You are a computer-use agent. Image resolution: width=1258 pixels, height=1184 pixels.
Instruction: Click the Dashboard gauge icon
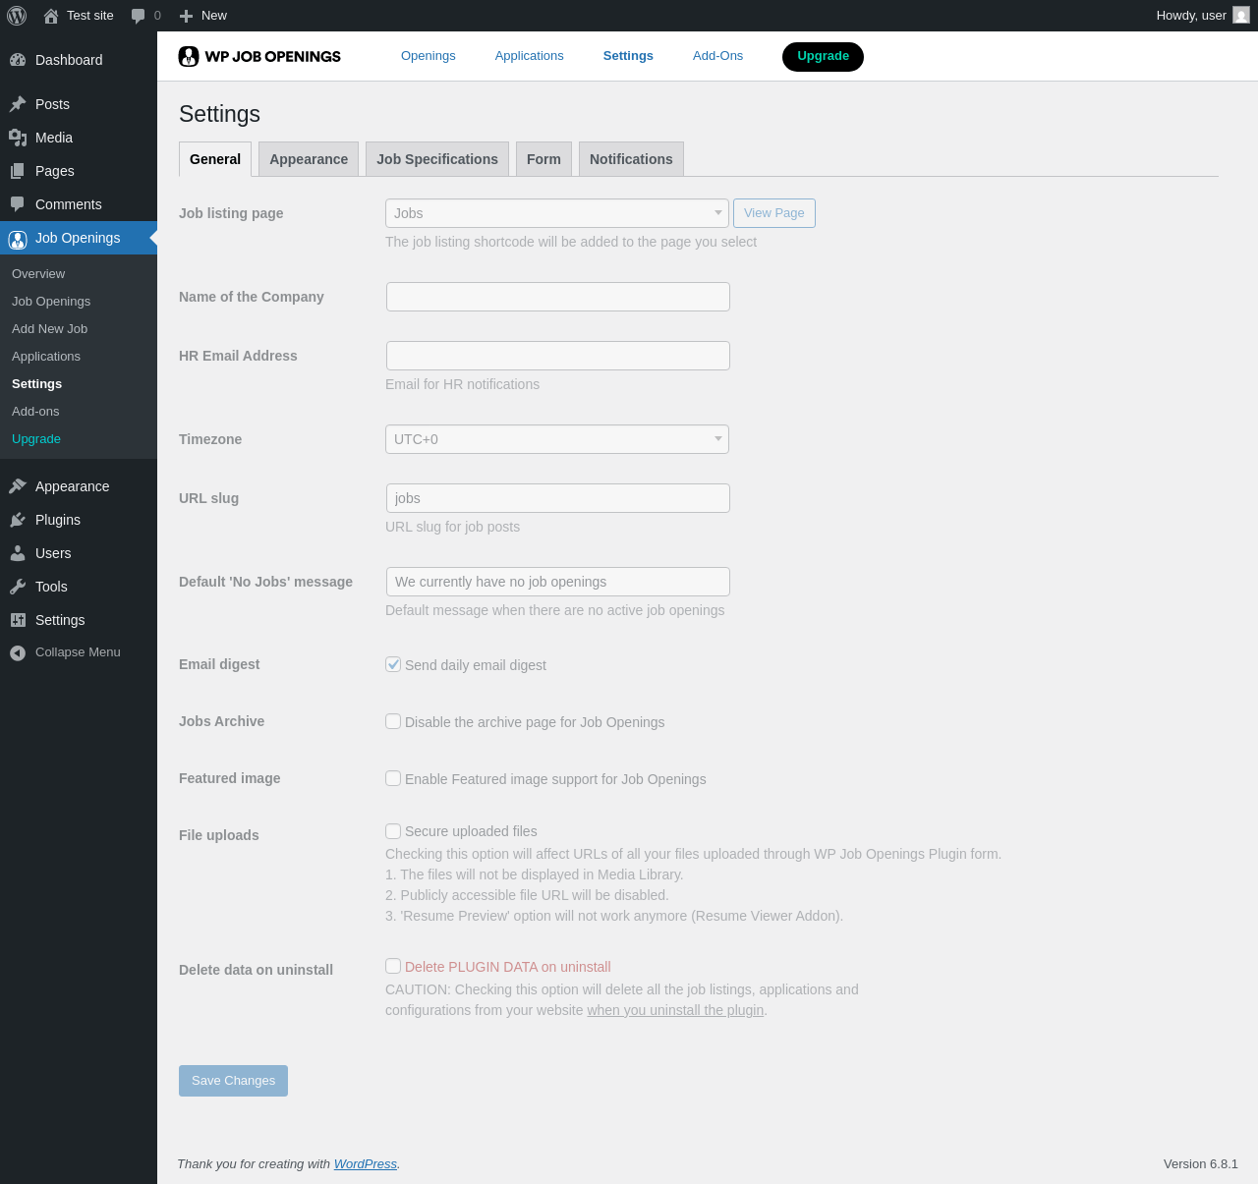(18, 60)
